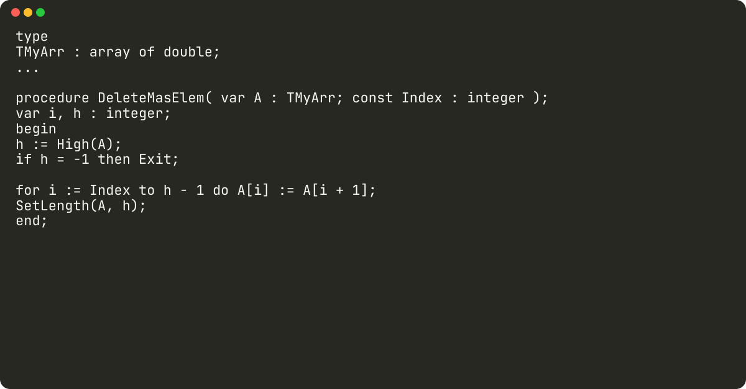Place cursor on the 'type' keyword
Viewport: 746px width, 389px height.
32,37
